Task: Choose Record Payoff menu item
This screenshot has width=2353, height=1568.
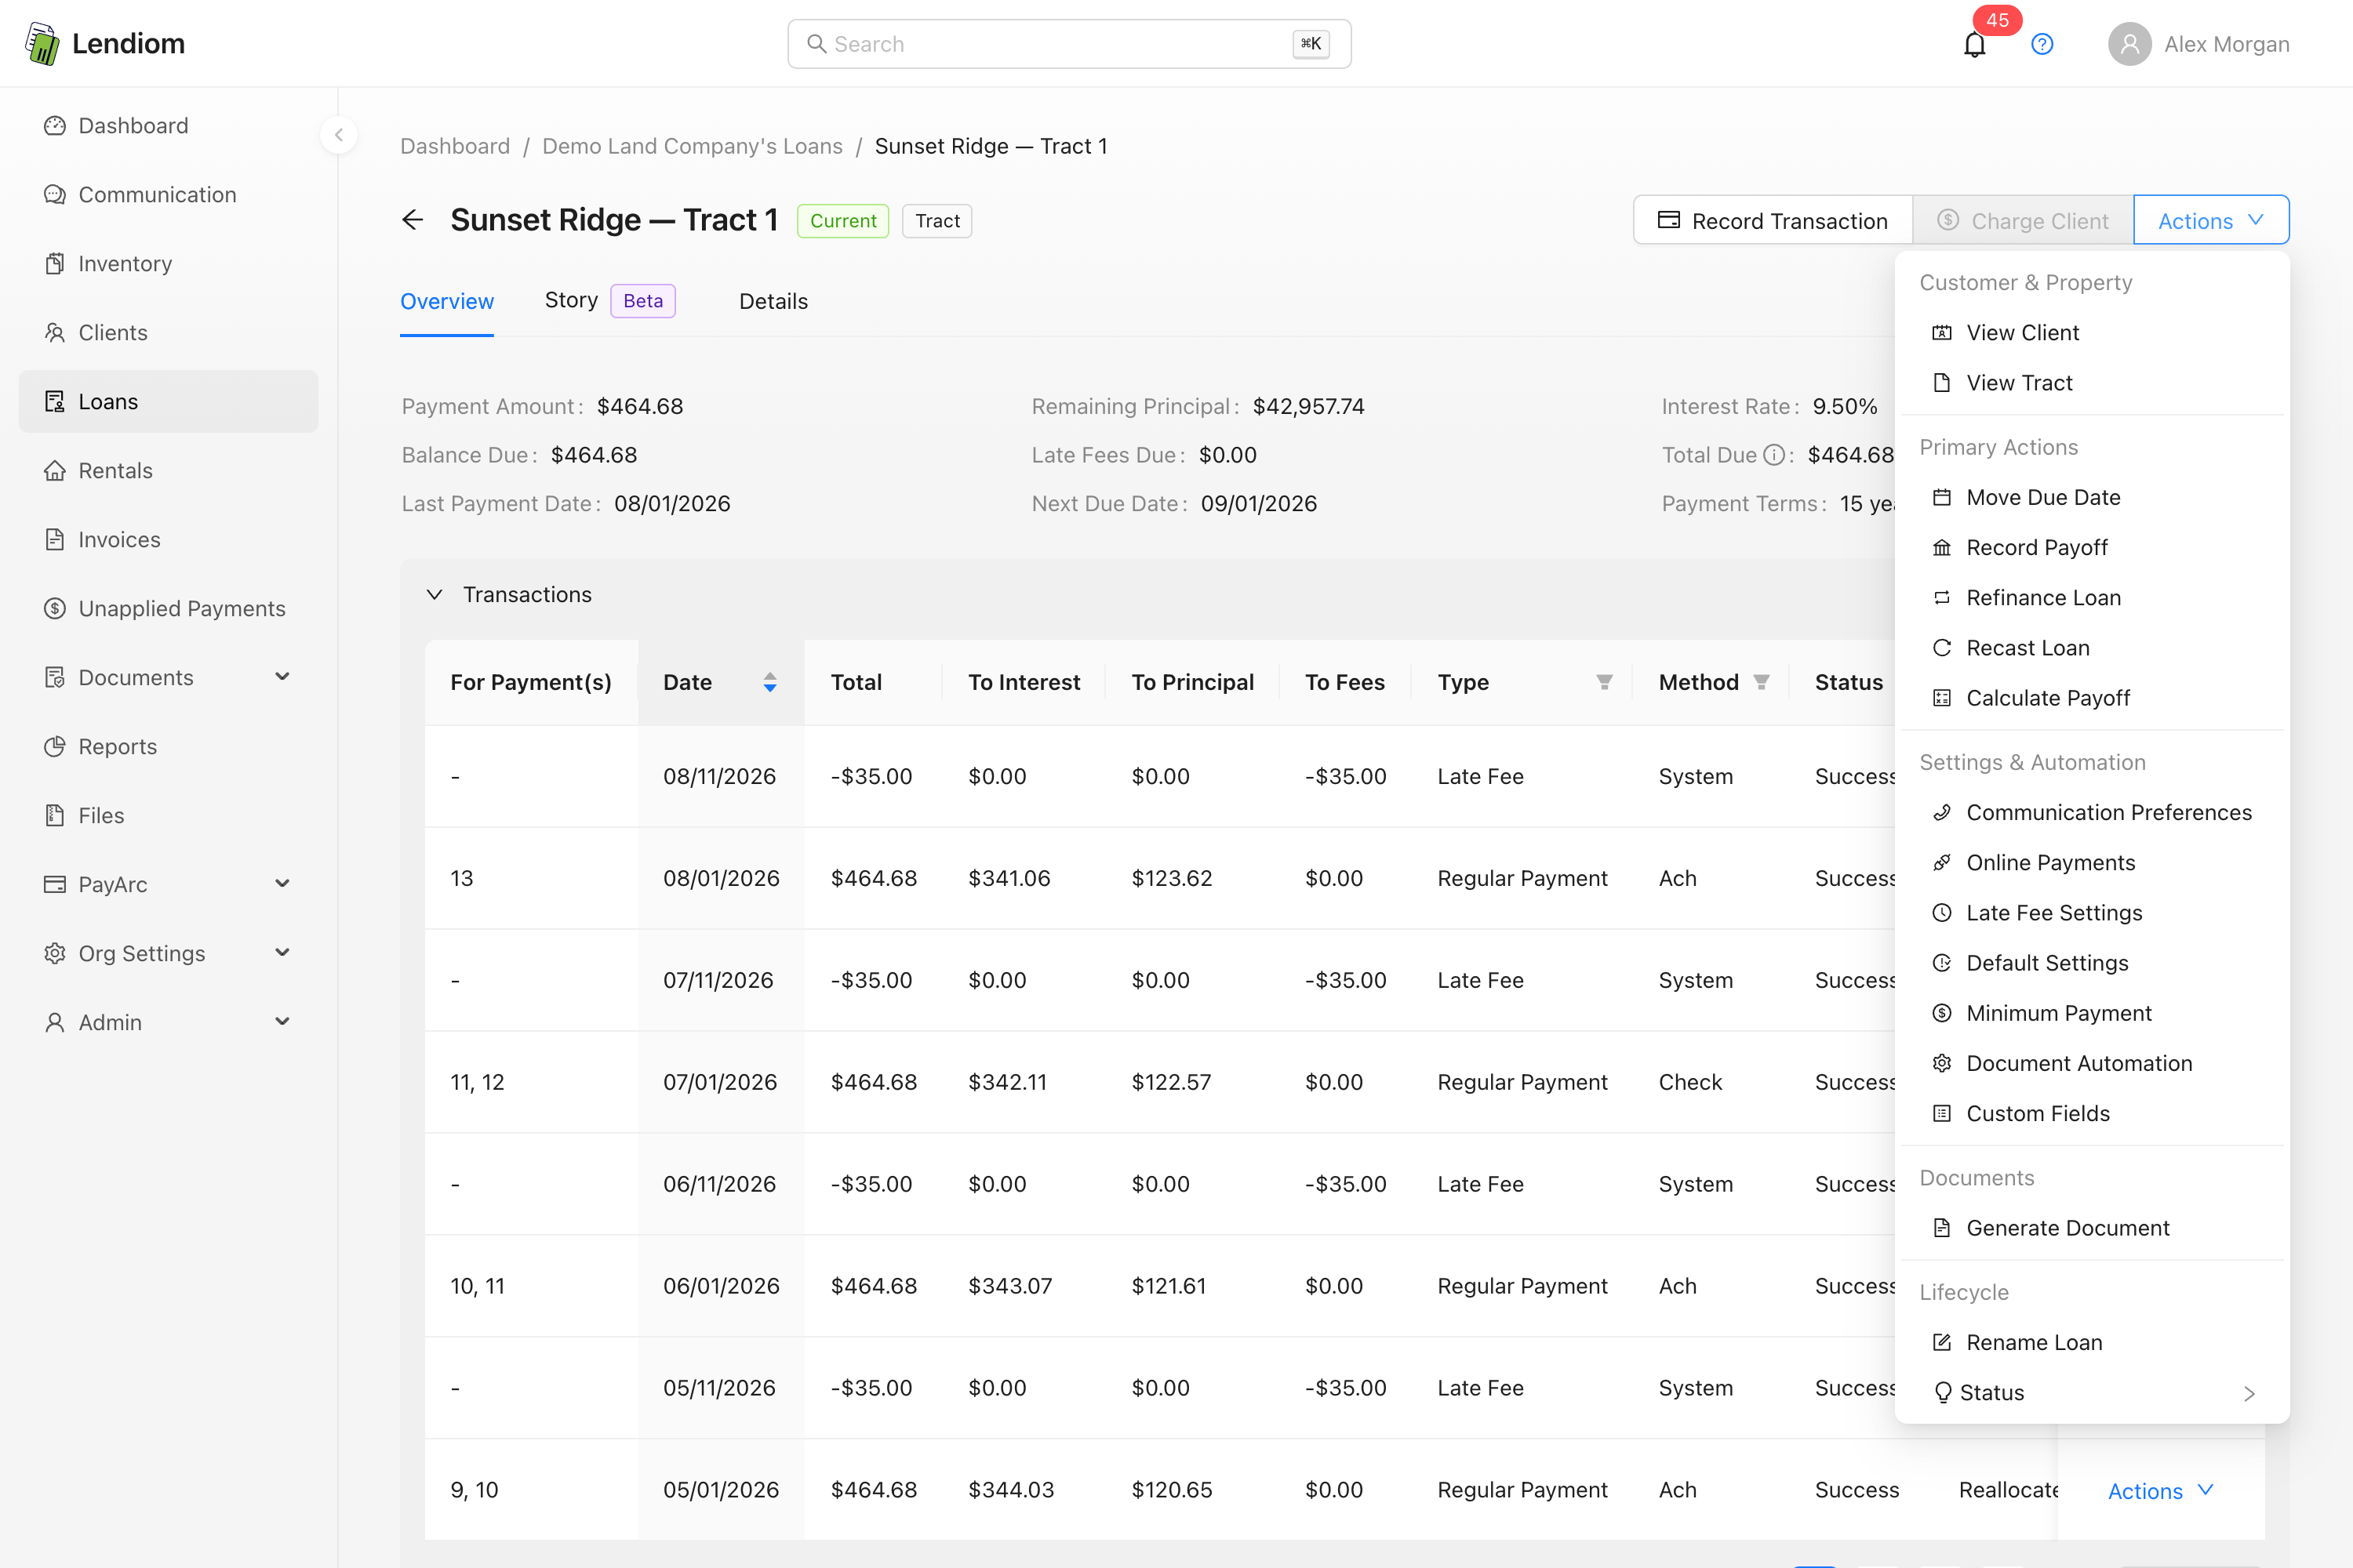Action: [x=2092, y=548]
